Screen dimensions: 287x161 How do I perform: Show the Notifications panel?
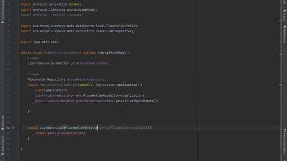tap(285, 34)
